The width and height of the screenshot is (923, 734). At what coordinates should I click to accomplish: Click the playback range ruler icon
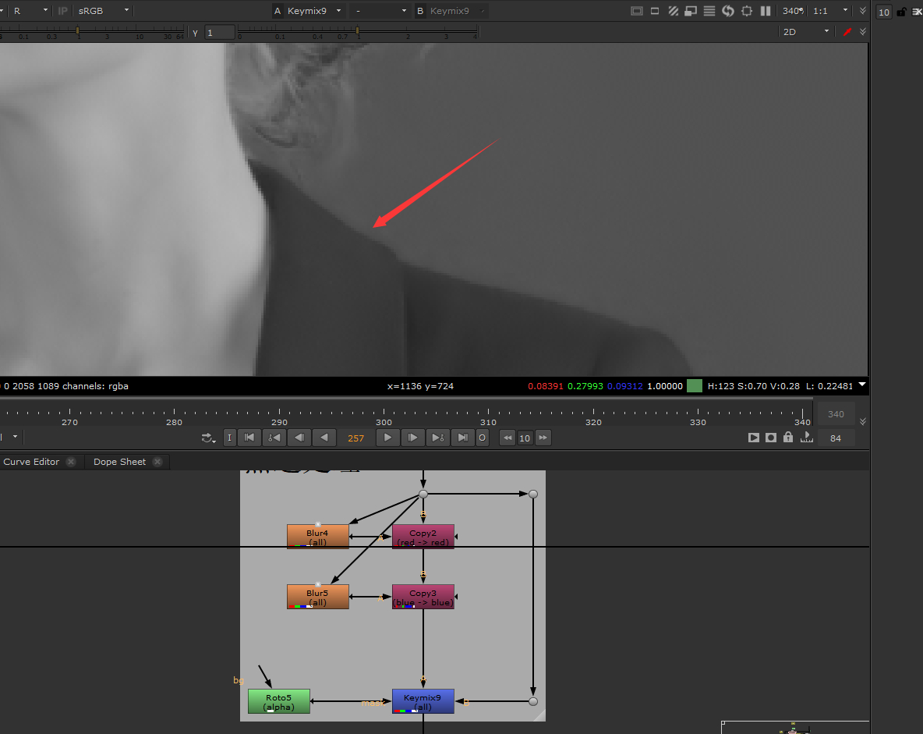806,437
